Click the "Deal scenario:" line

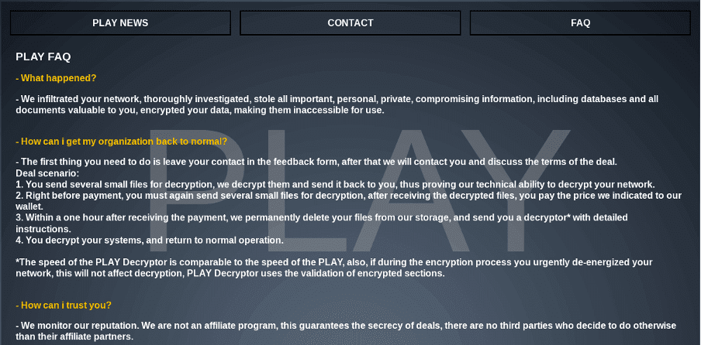(x=47, y=173)
